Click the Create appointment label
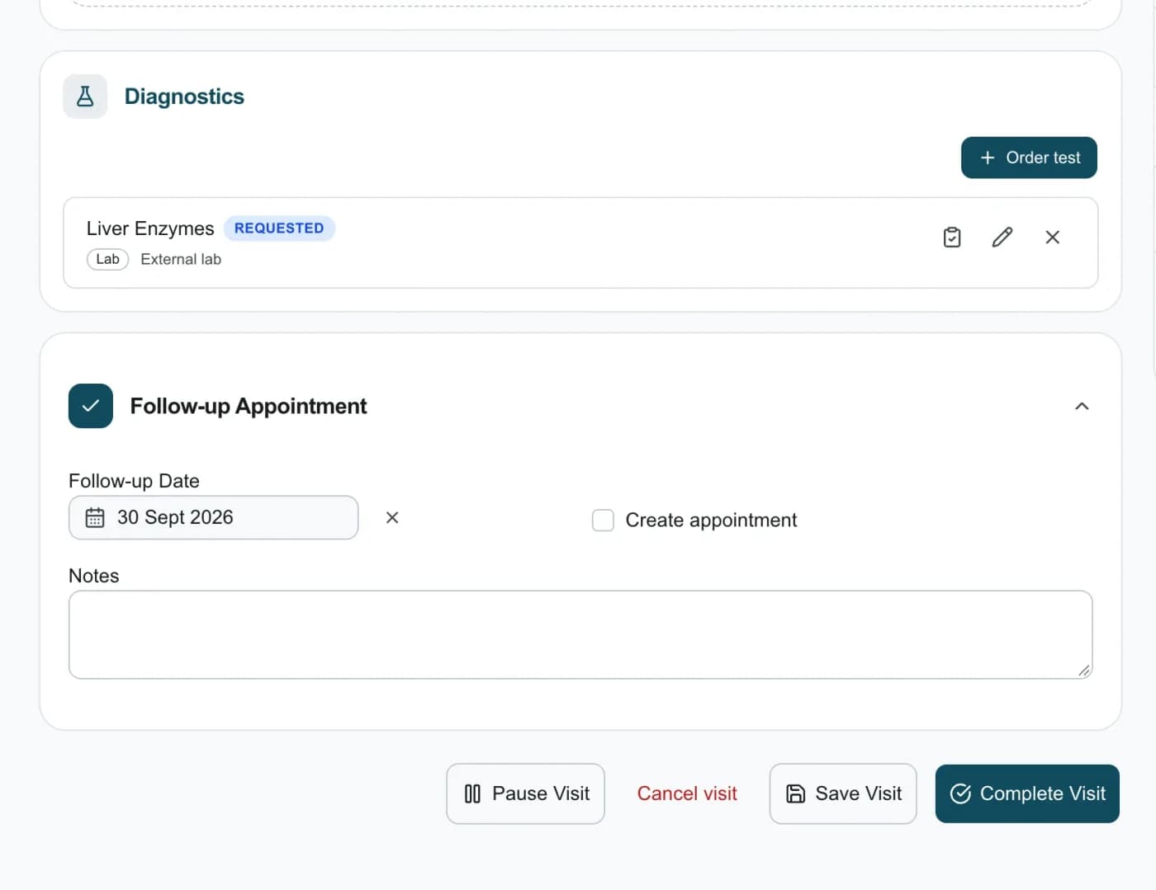Viewport: 1156px width, 890px height. 711,520
